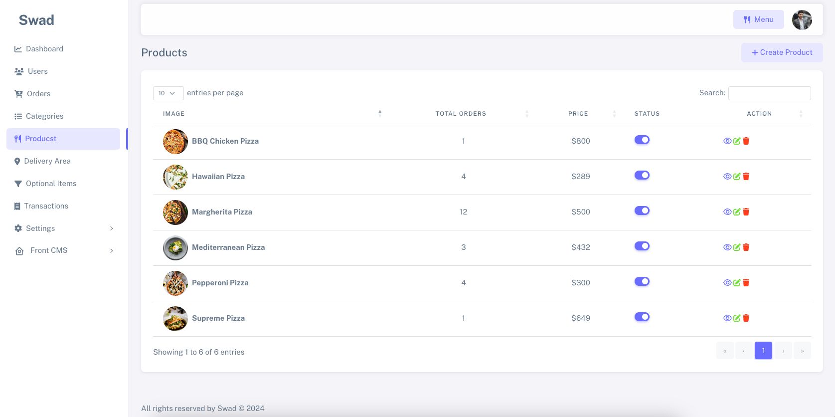This screenshot has width=835, height=417.
Task: Sort table by Total Orders column
Action: 461,114
